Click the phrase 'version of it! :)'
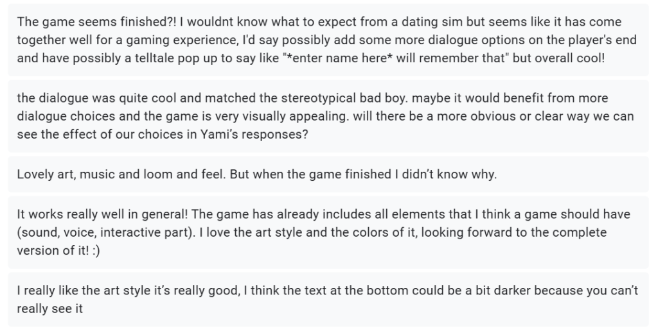Image resolution: width=658 pixels, height=331 pixels. click(x=58, y=250)
